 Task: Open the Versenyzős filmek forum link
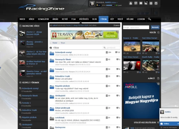pyautogui.click(x=63, y=59)
